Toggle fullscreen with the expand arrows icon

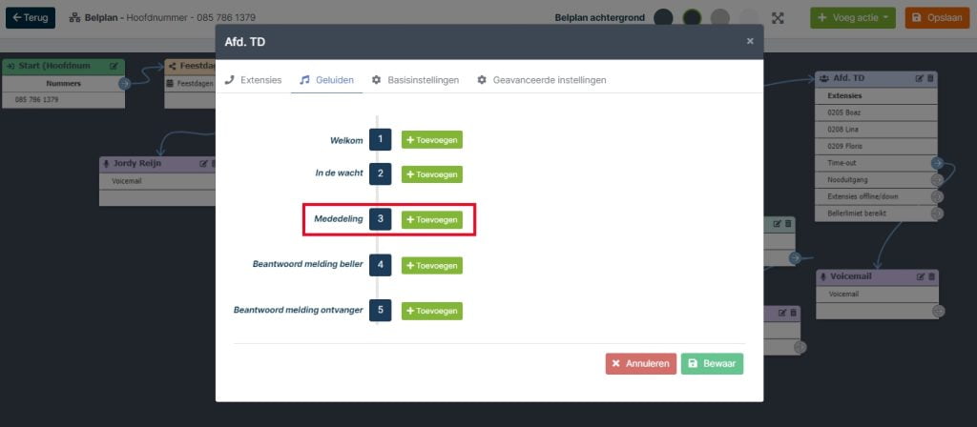point(778,17)
